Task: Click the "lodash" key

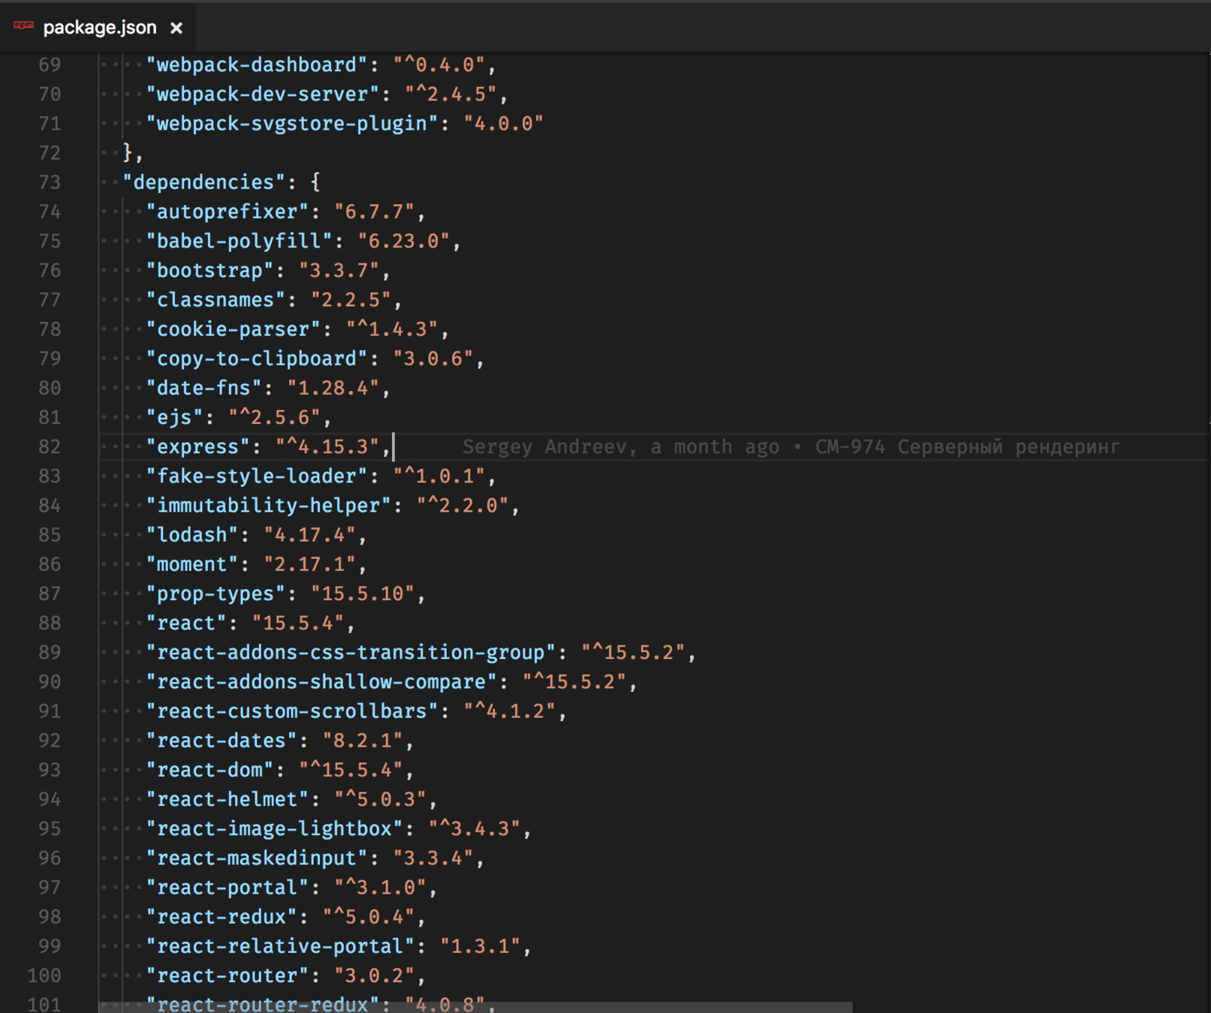Action: 192,535
